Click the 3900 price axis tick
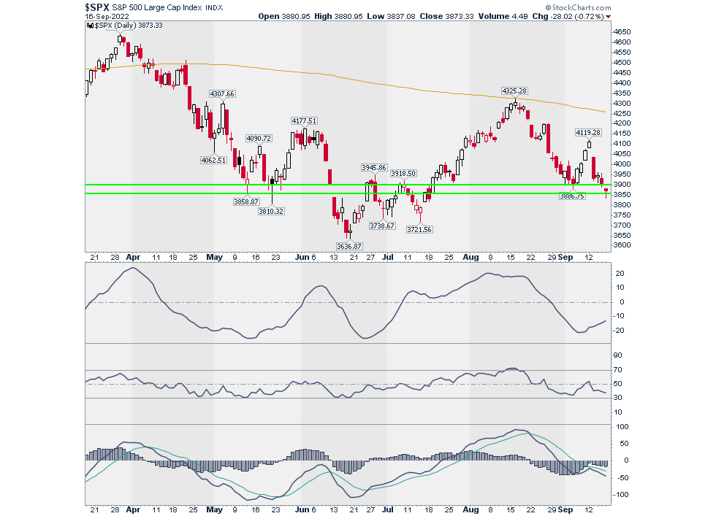 (622, 185)
